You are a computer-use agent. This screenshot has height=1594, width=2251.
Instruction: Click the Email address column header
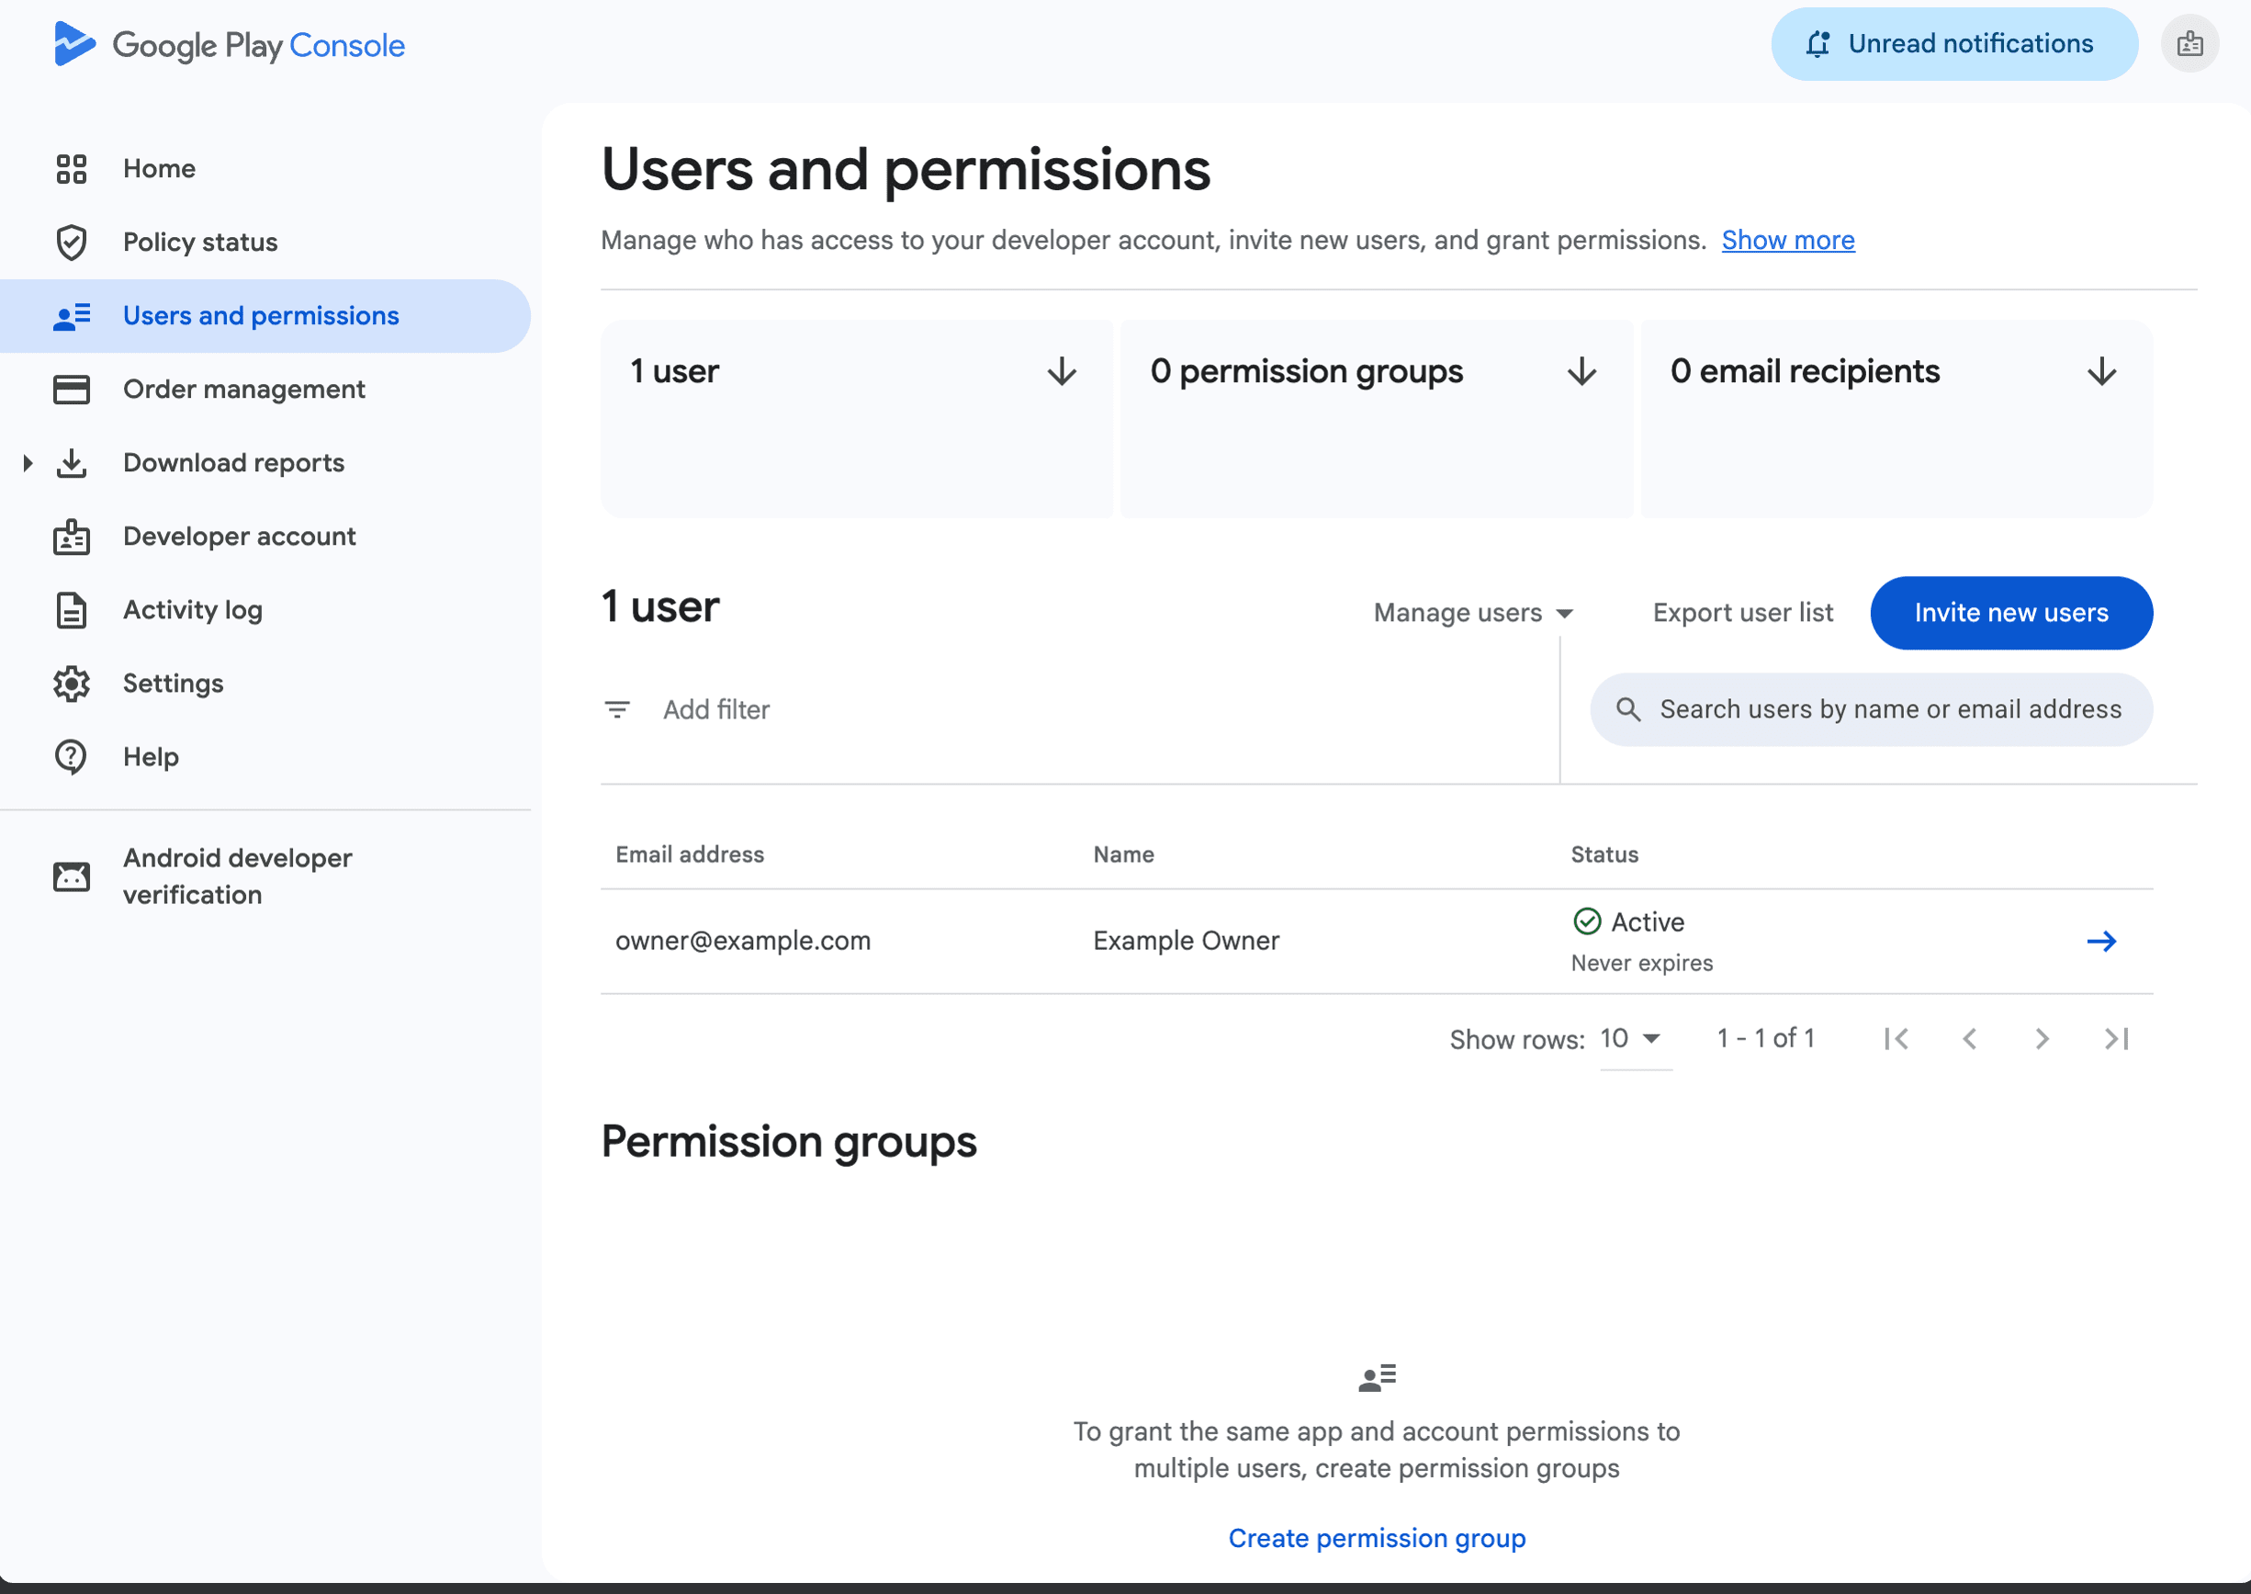click(x=690, y=855)
